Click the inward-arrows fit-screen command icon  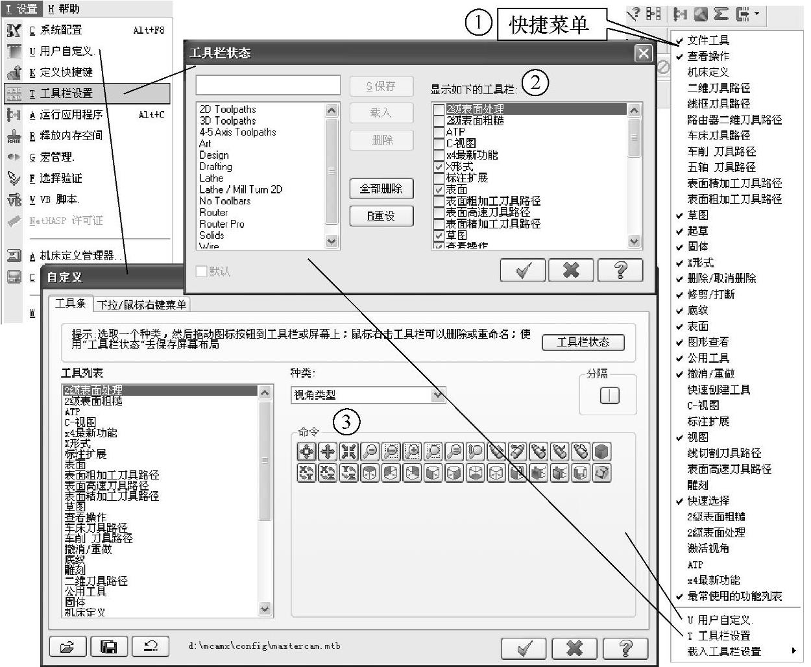(x=348, y=452)
